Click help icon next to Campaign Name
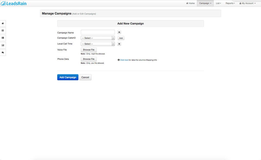This screenshot has width=261, height=160. click(x=119, y=32)
